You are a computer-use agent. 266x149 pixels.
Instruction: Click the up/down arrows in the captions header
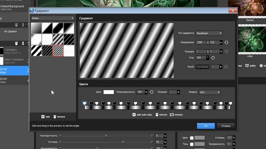click(23, 25)
